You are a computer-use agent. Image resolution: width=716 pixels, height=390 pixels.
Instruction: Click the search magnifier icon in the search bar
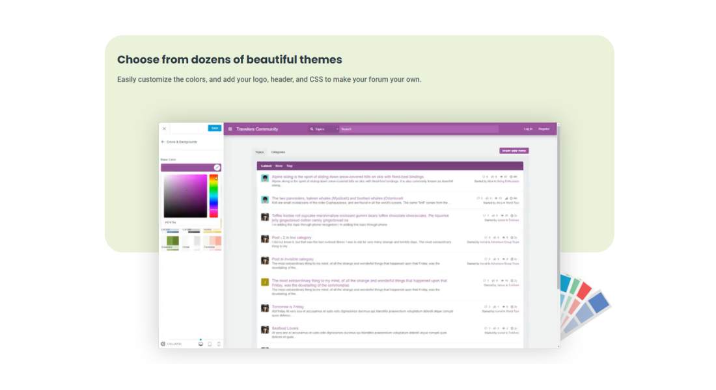312,129
